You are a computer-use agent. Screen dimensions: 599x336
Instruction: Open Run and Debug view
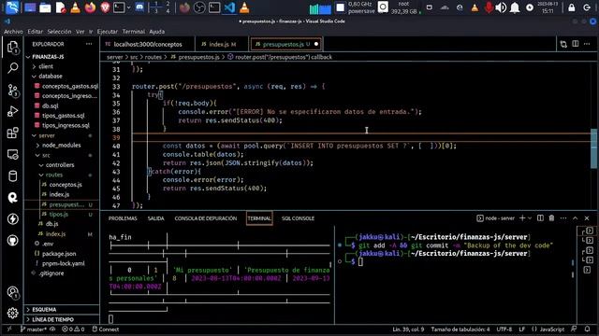[x=12, y=111]
